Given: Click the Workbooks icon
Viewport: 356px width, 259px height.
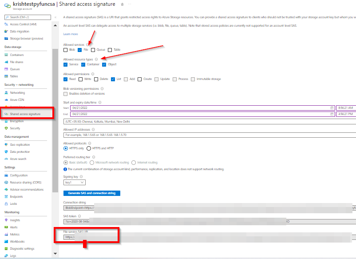Looking at the screenshot, I should (6, 242).
